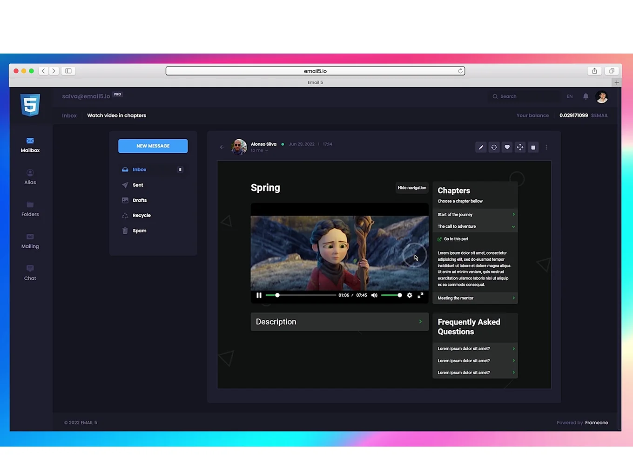
Task: Expand the Description section
Action: [339, 322]
